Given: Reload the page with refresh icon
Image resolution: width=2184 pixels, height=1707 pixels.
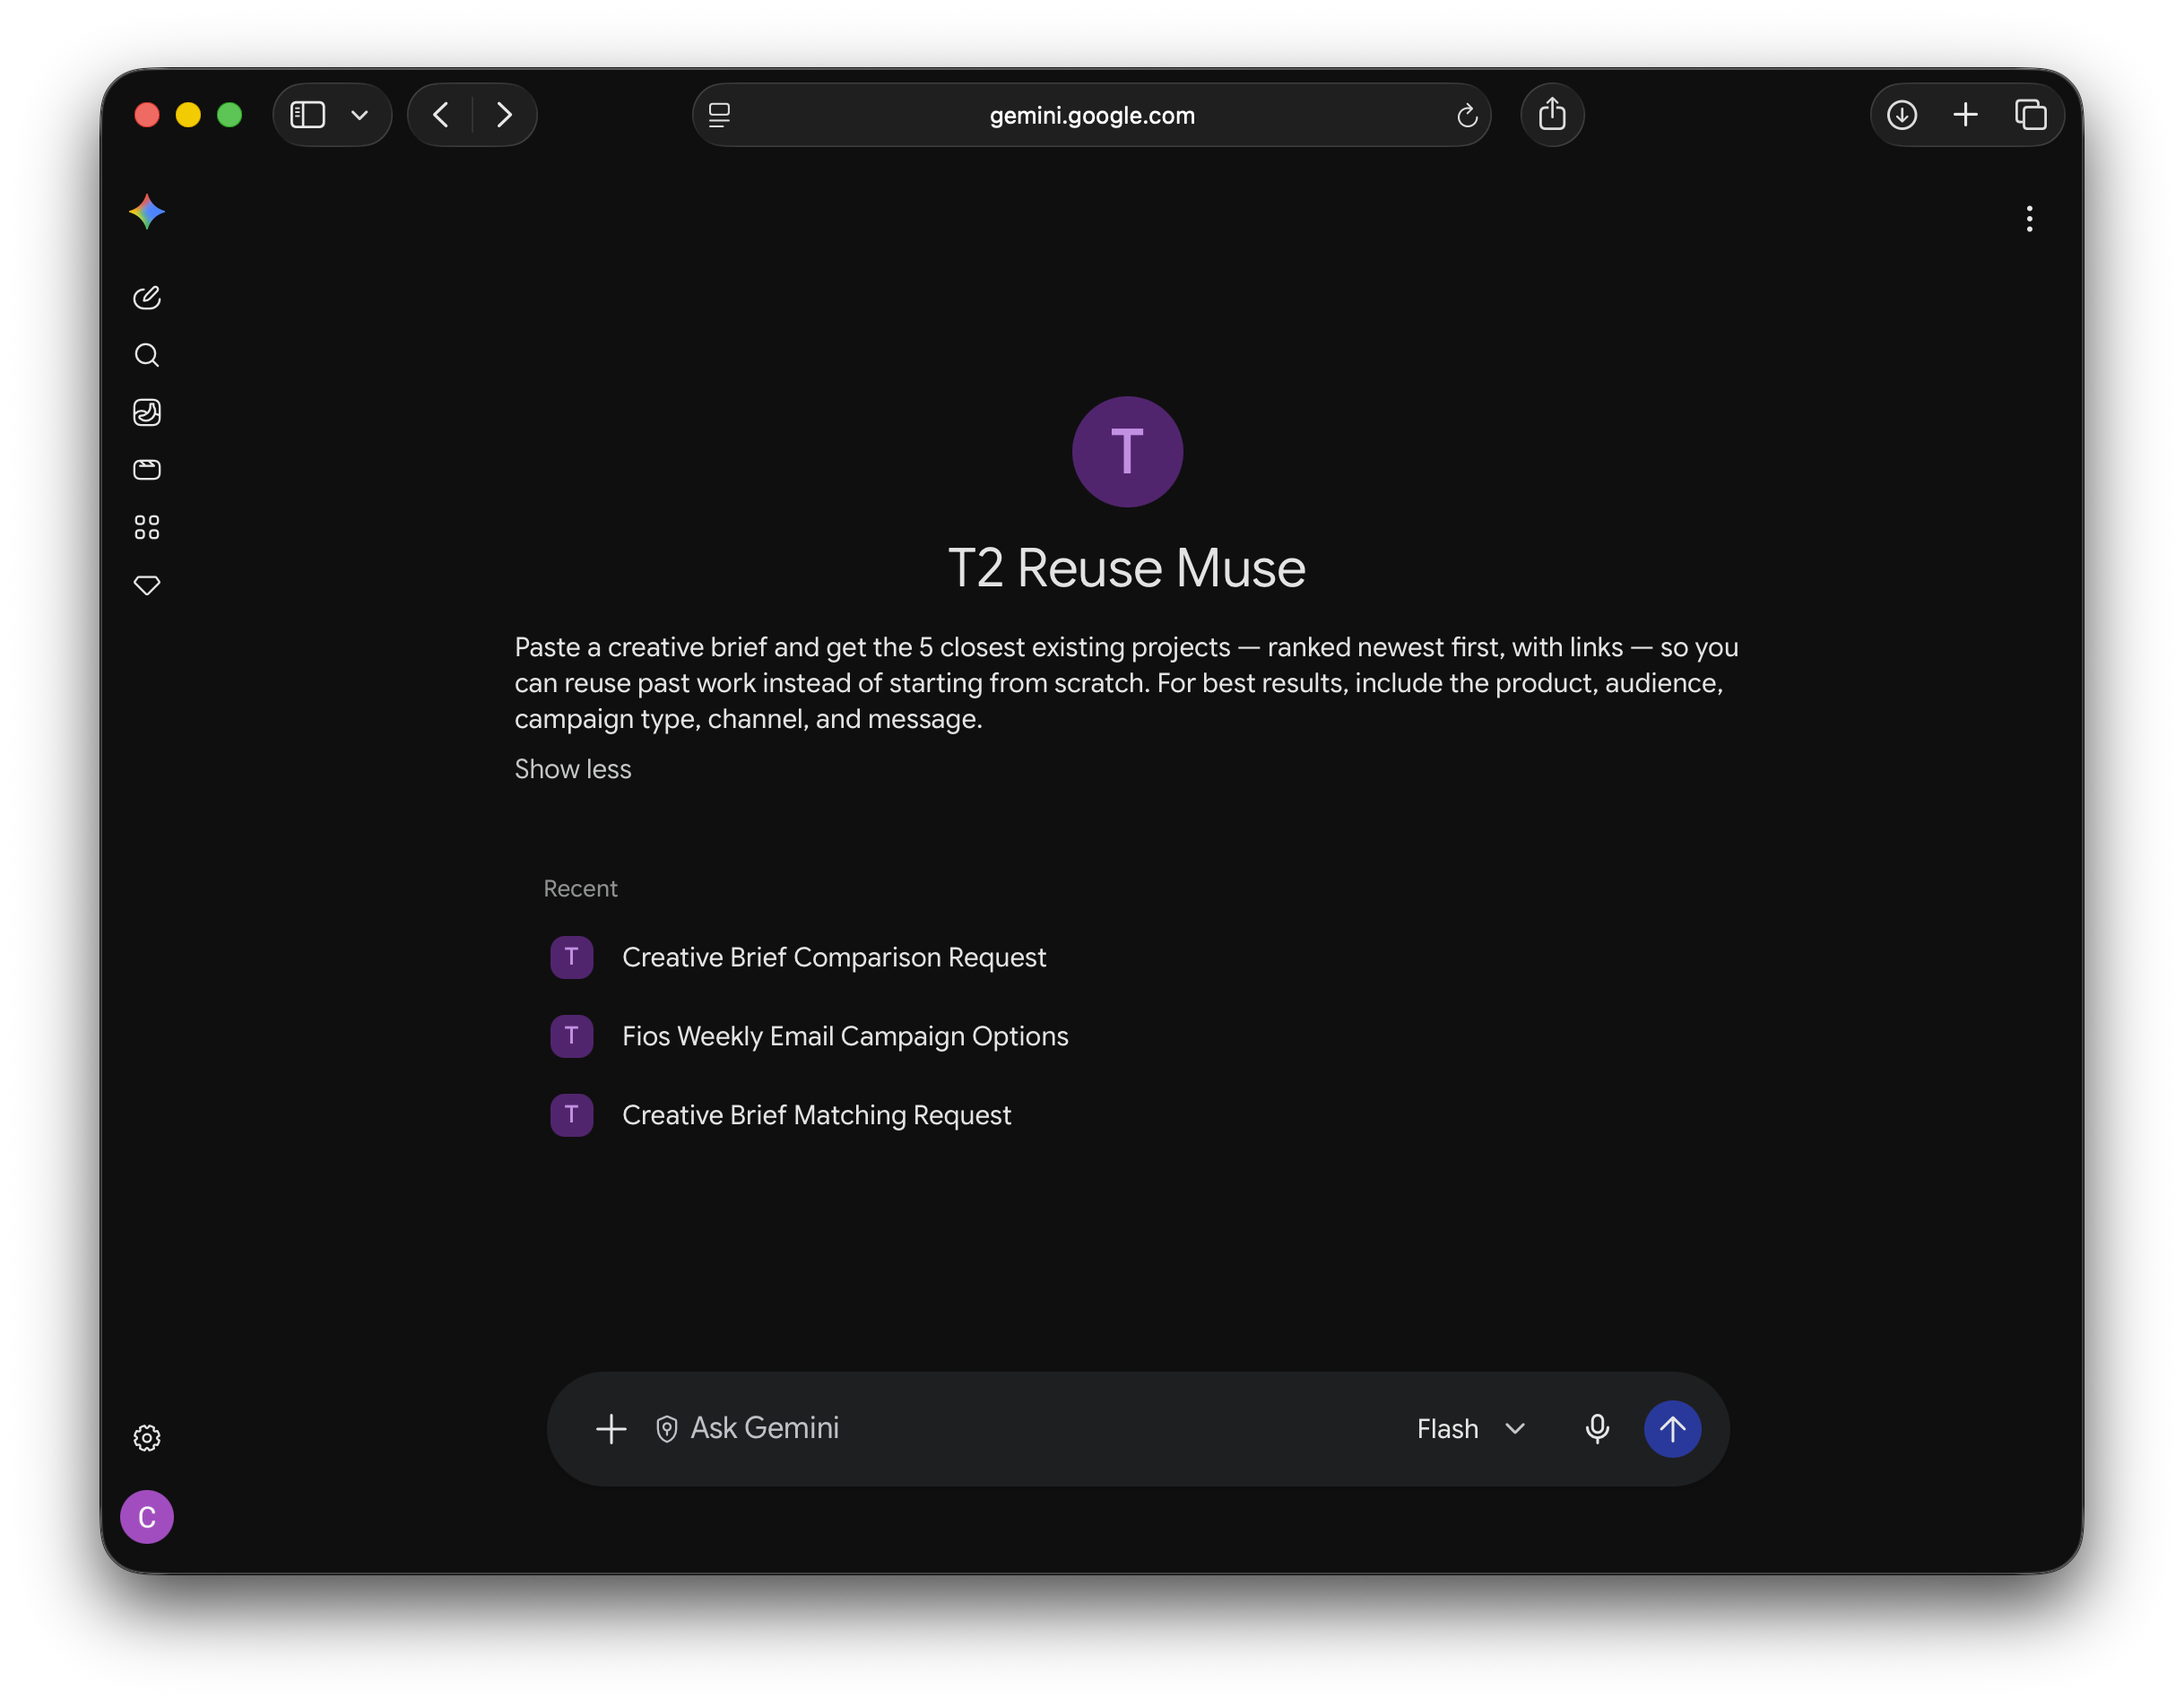Looking at the screenshot, I should [x=1466, y=115].
